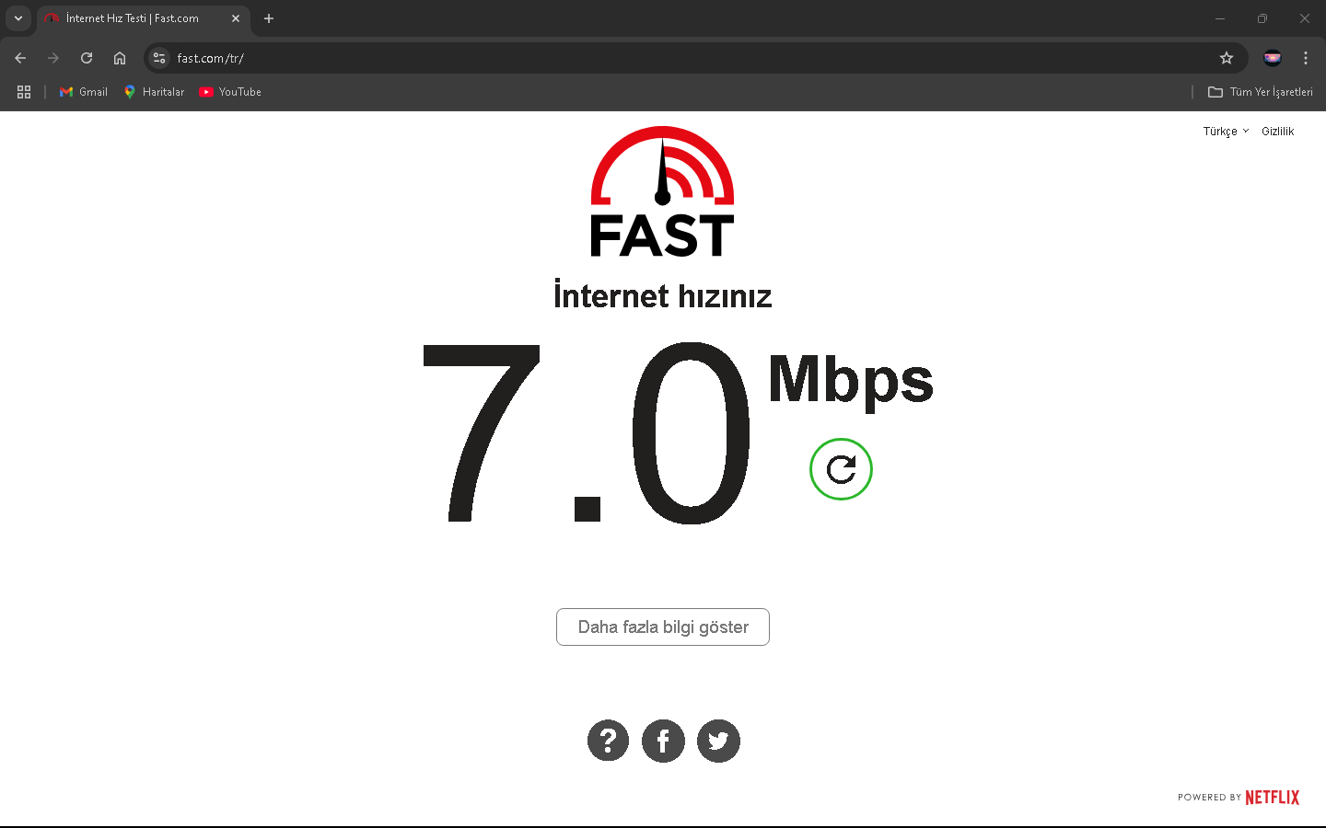
Task: Open the Chrome three-dot menu
Action: pos(1306,58)
